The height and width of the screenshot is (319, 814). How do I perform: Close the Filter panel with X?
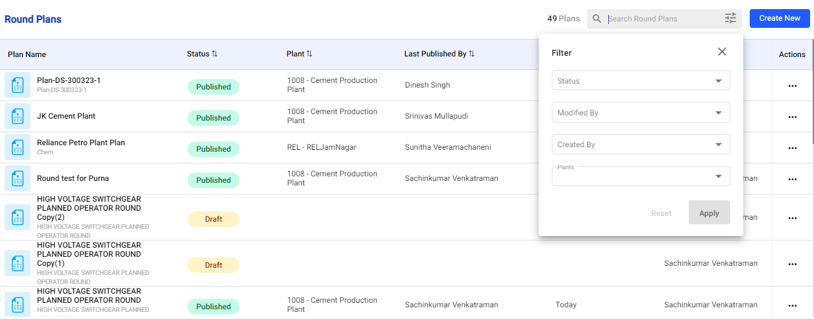tap(722, 52)
